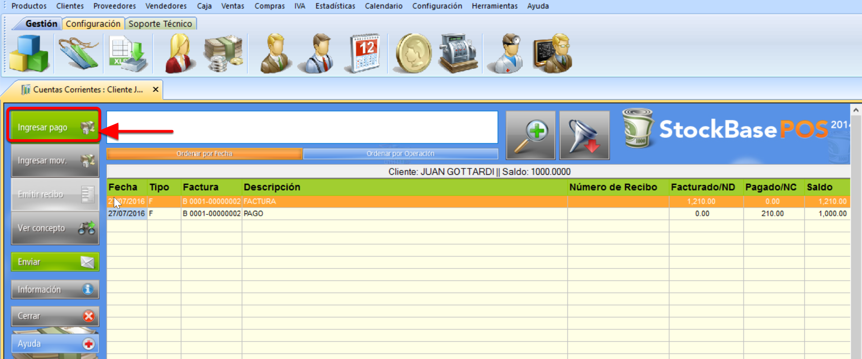Open the blonde woman toolbar icon
862x359 pixels.
pos(180,53)
